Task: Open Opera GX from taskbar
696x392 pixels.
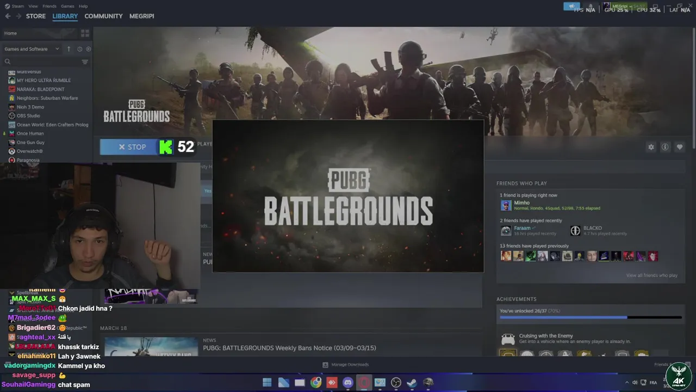Action: [364, 383]
